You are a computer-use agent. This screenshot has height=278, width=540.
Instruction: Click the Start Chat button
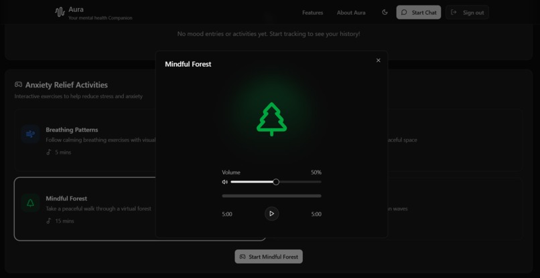419,13
